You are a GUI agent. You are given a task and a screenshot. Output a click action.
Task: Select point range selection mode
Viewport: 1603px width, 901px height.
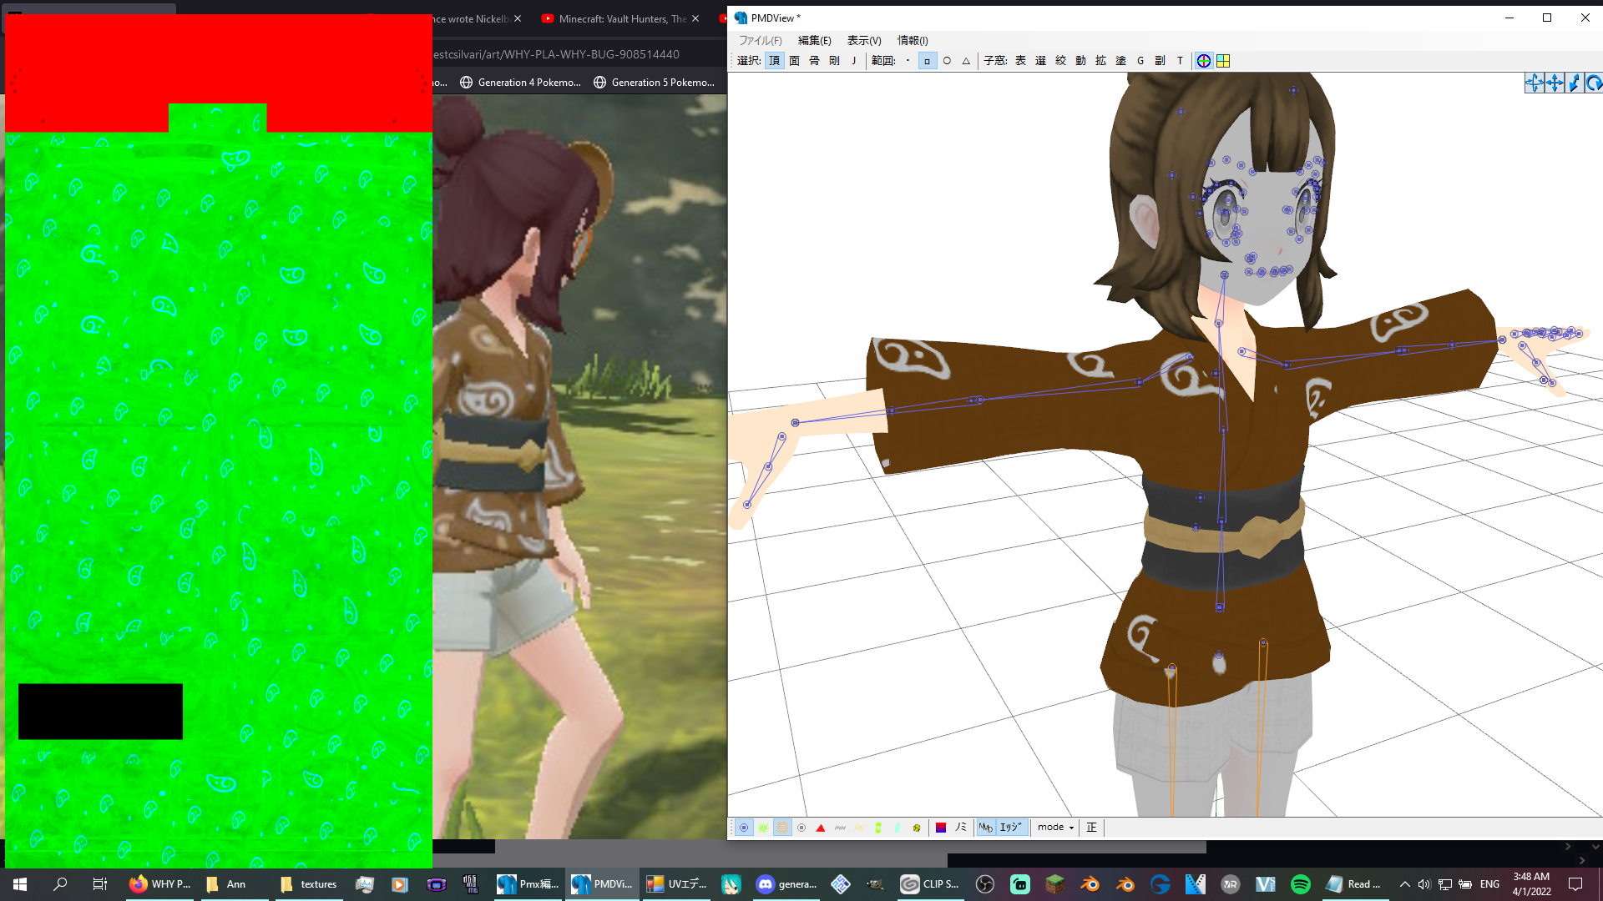(908, 61)
